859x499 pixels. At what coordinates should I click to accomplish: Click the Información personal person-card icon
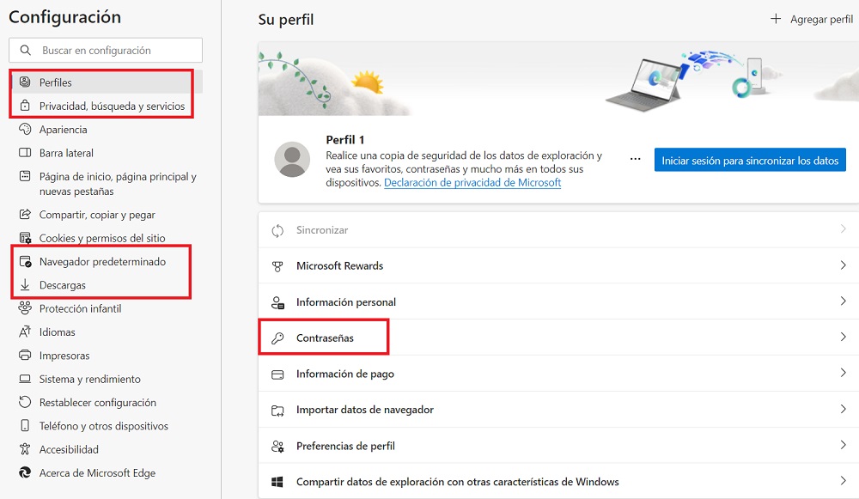(x=277, y=302)
